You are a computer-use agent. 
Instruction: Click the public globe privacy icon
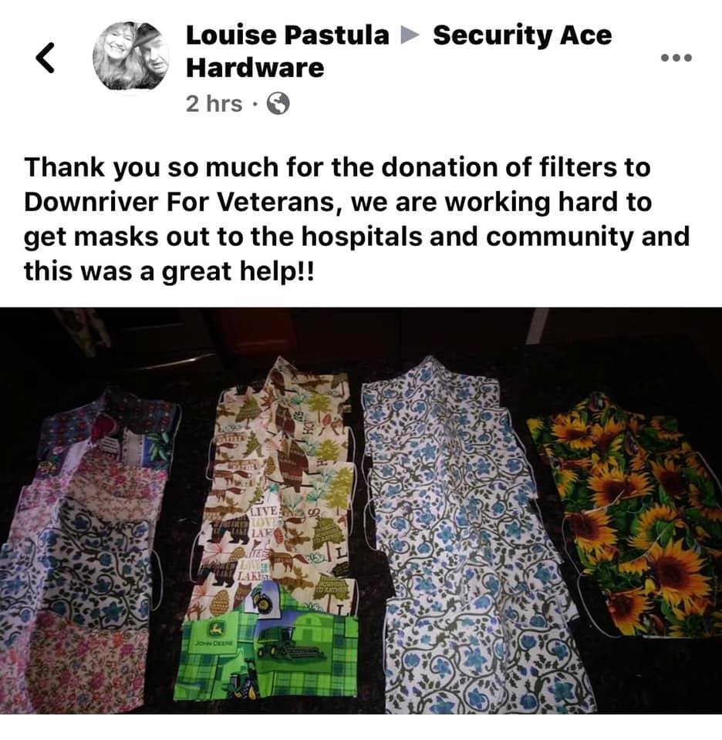(278, 103)
